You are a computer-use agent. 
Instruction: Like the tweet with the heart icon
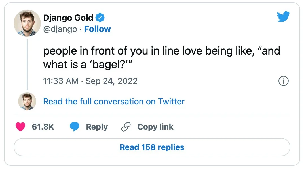[20, 127]
